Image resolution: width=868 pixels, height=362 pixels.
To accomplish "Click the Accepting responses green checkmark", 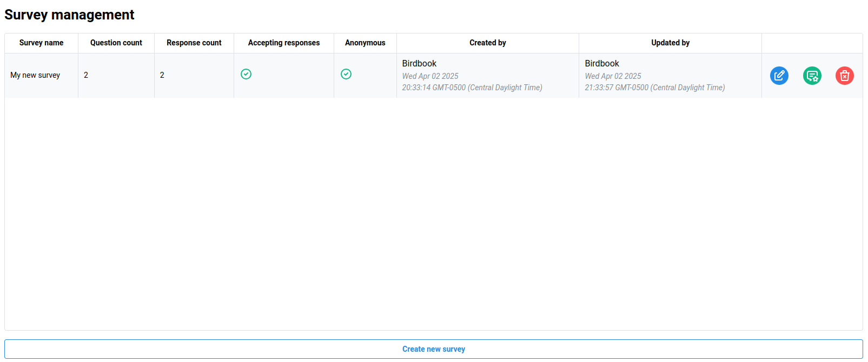I will [x=246, y=74].
